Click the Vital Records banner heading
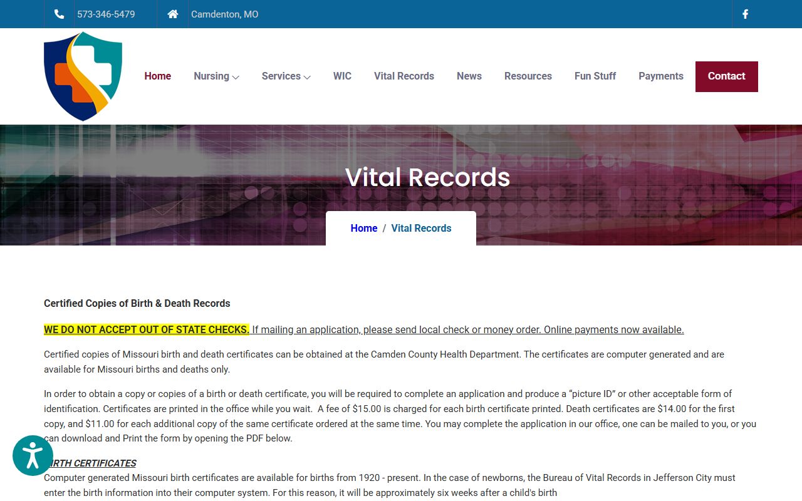The height and width of the screenshot is (501, 802). 428,177
